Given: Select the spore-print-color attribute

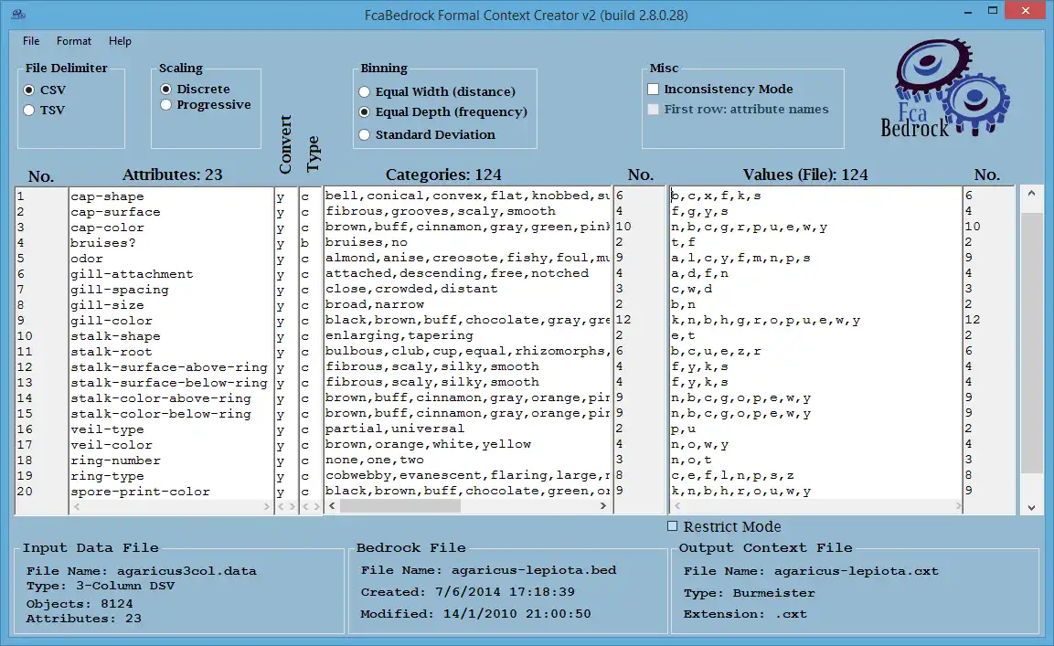Looking at the screenshot, I should 140,492.
